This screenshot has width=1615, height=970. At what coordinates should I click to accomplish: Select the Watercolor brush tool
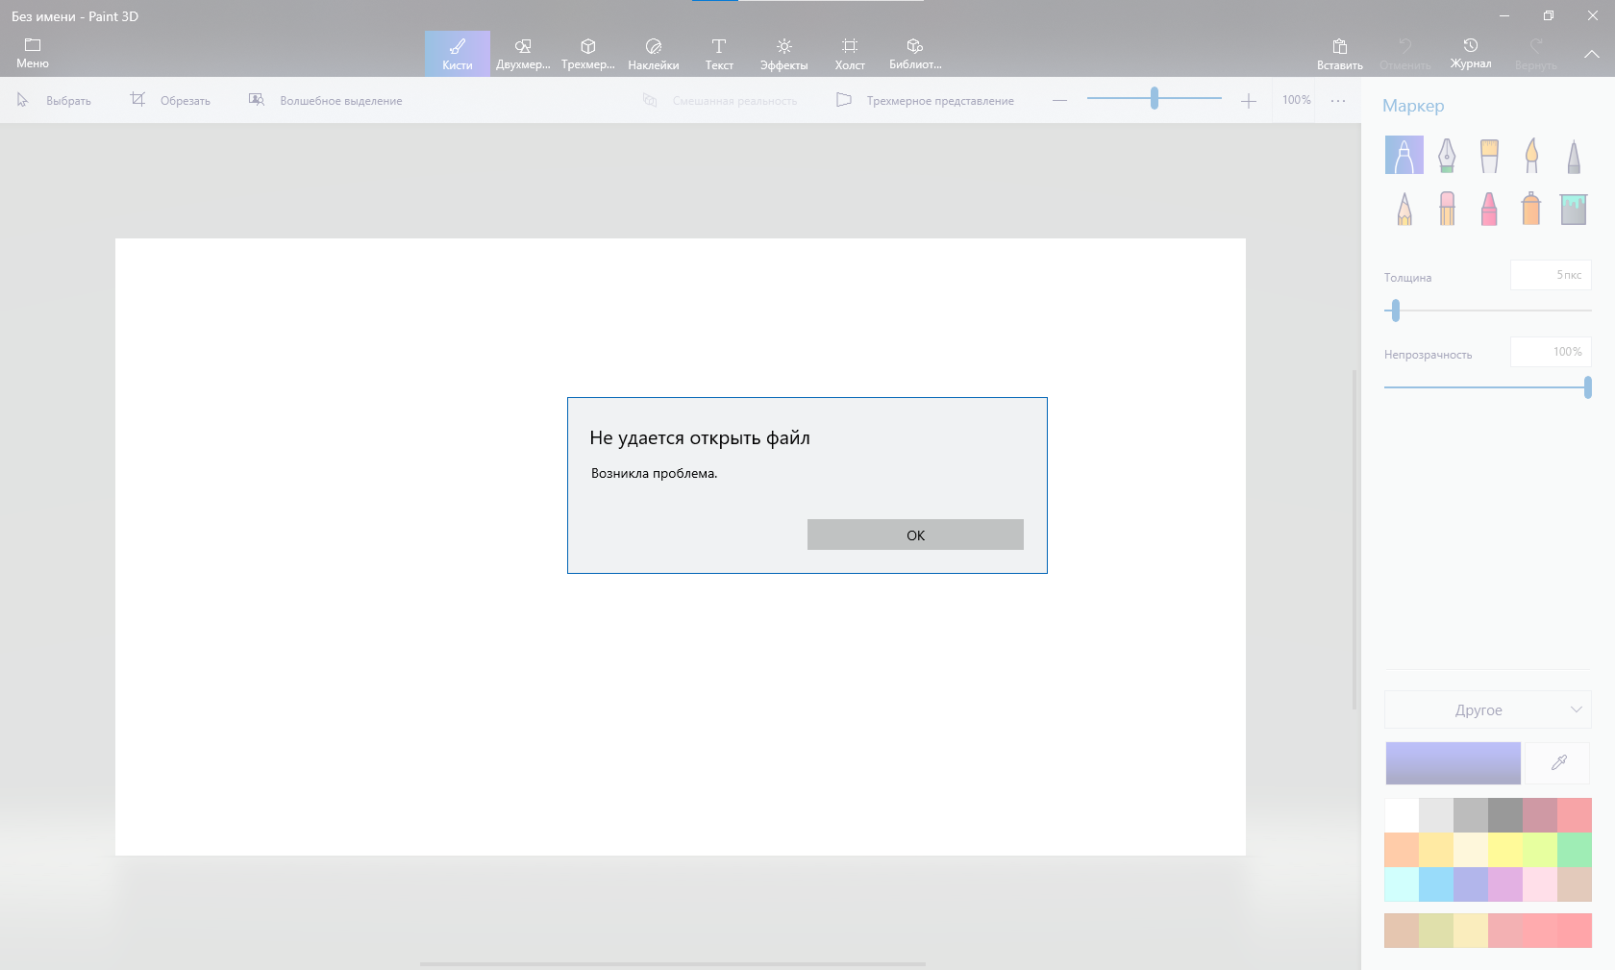click(1531, 155)
